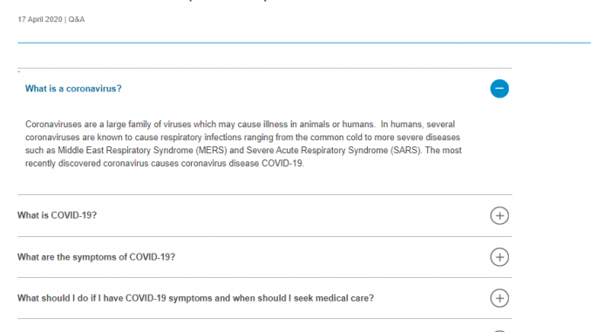Toggle the What is a coronavirus? heading

[73, 89]
